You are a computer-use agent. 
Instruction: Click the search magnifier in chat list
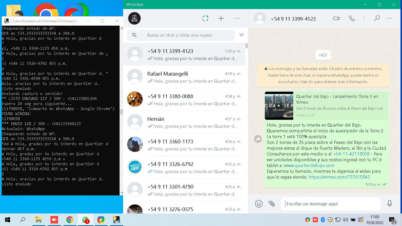134,35
